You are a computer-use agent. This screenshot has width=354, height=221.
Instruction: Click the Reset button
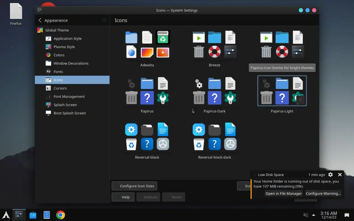pos(174,197)
